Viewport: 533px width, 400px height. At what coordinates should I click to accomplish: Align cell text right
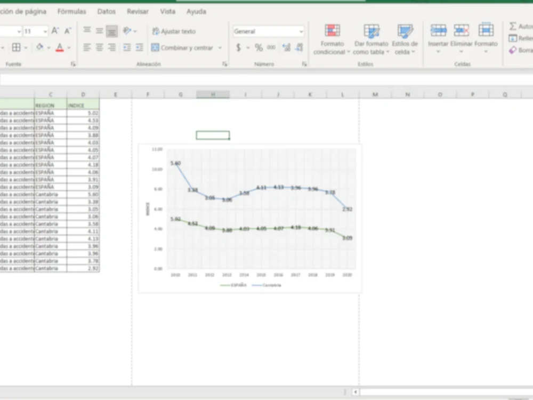click(112, 47)
